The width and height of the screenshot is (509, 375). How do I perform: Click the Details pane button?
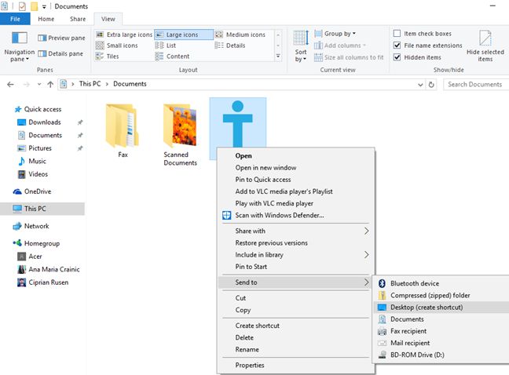coord(60,53)
